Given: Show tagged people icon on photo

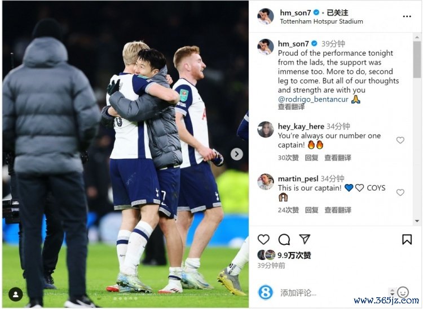Looking at the screenshot, I should coord(16,294).
